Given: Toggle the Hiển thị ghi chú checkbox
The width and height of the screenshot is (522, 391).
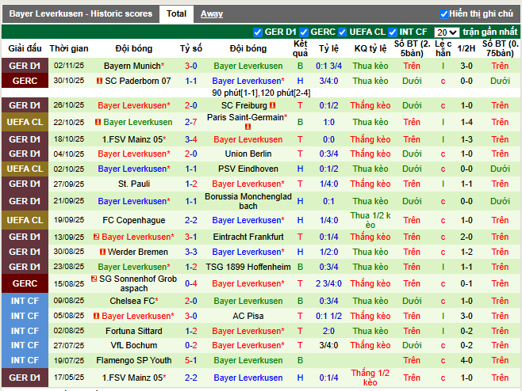Looking at the screenshot, I should [x=443, y=14].
